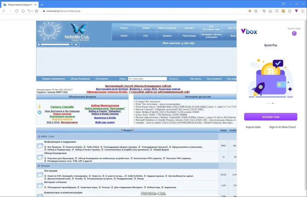Click the folder icon beside Интернет и Разное
Screen dimensions: 307x197
[40, 186]
